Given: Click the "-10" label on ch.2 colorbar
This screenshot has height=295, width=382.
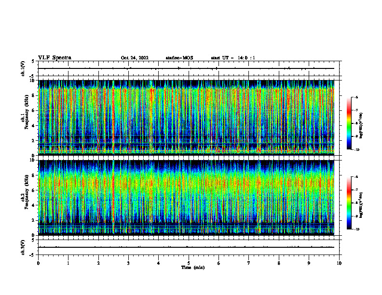Looking at the screenshot, I should pos(357,229).
